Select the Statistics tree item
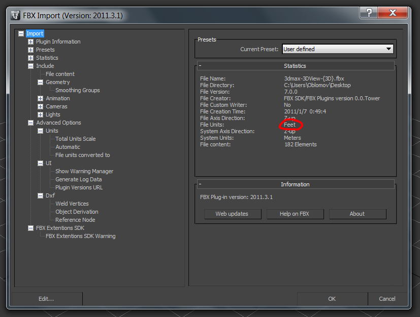The width and height of the screenshot is (420, 317). coord(47,58)
